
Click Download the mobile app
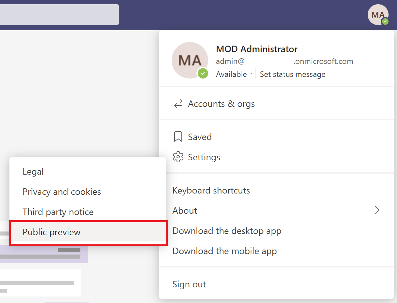point(276,251)
